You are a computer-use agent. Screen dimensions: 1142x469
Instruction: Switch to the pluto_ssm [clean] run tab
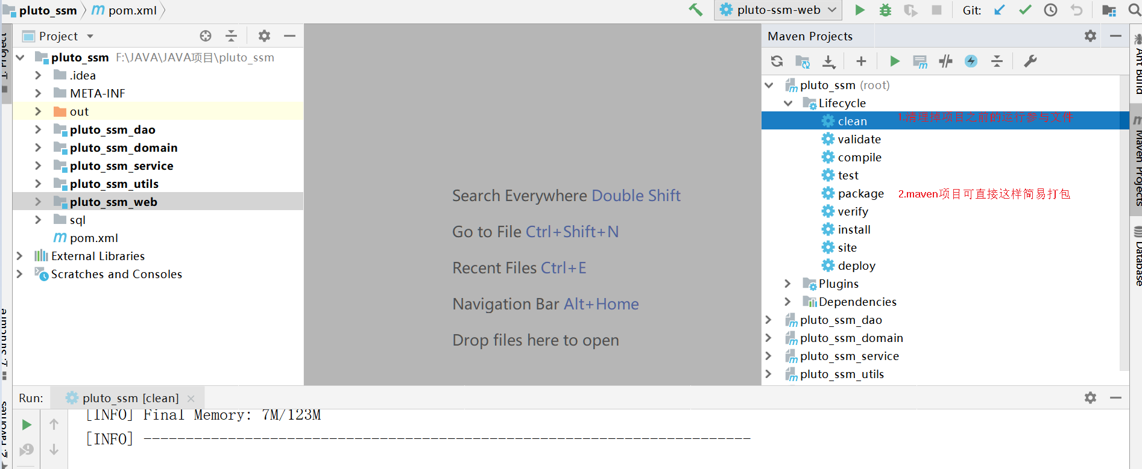[131, 398]
